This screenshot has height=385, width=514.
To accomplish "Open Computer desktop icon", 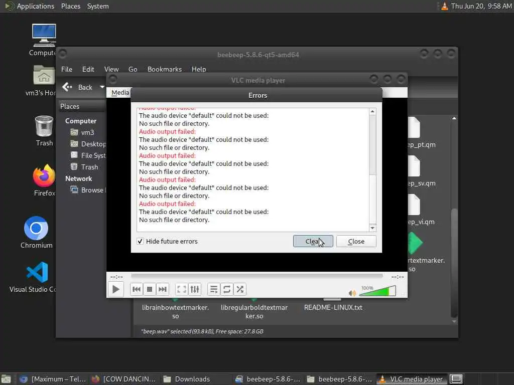I will pos(43,40).
